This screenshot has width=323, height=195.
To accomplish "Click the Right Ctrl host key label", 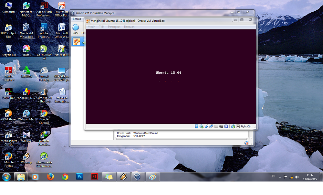I will [246, 126].
